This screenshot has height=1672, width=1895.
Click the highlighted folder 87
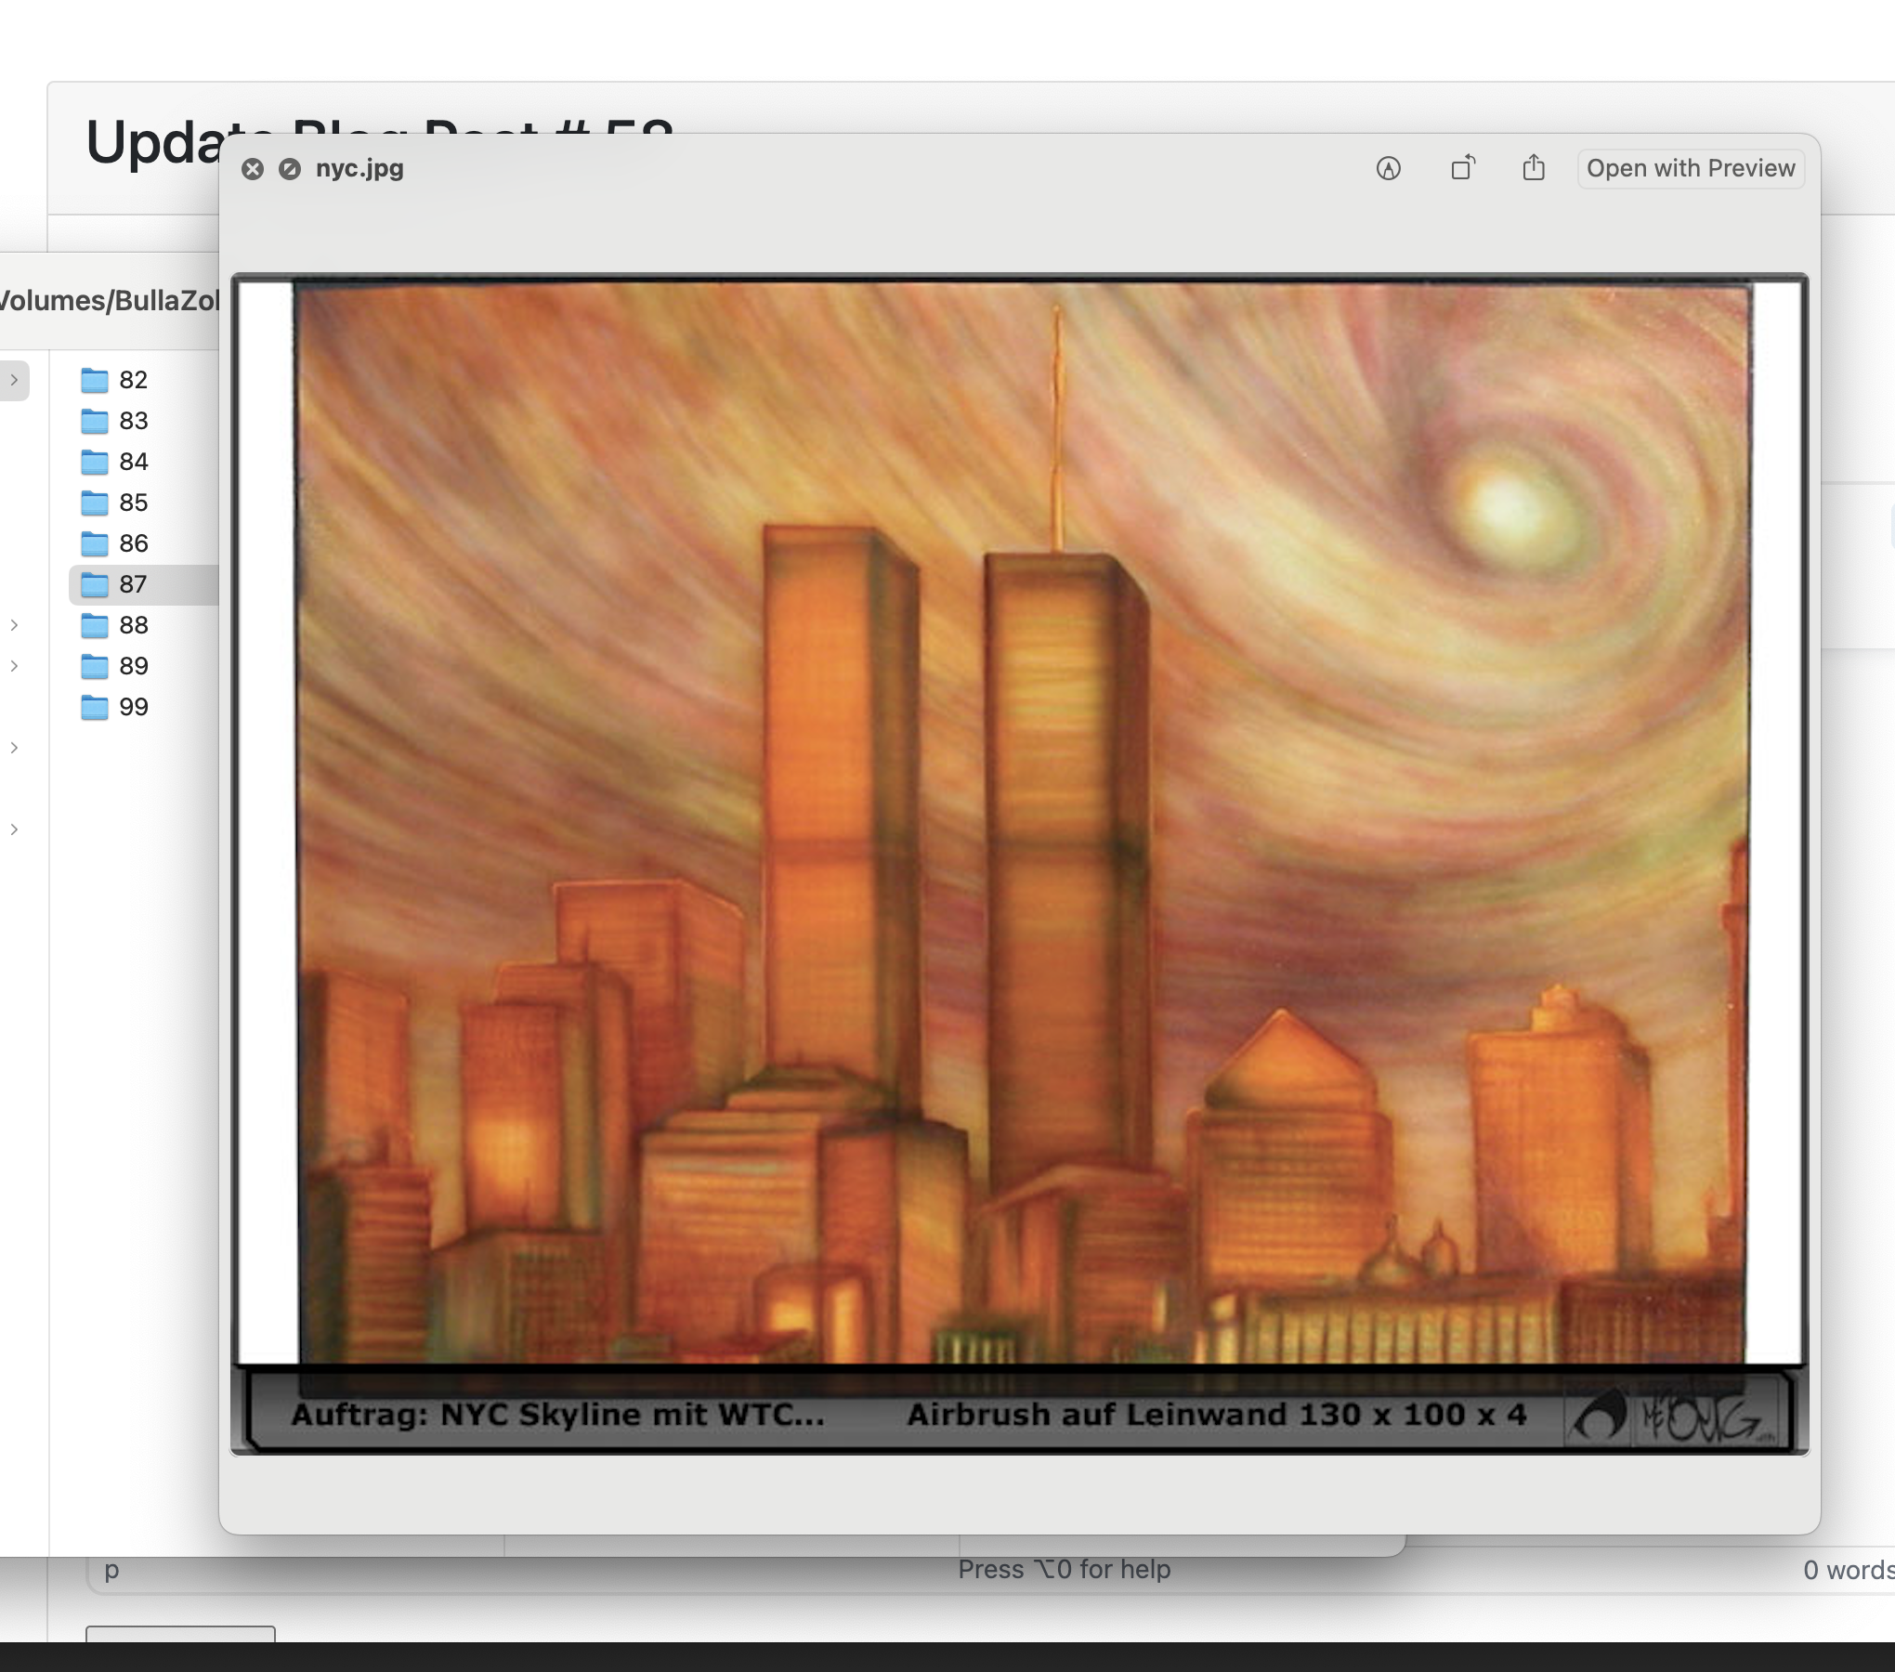pos(133,584)
